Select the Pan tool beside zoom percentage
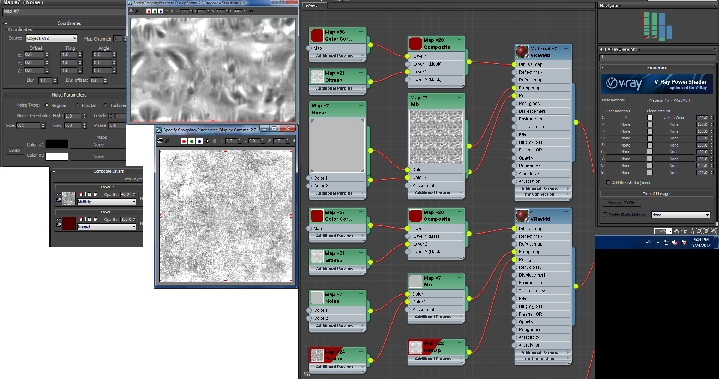Viewport: 719px width, 379px height. 677,231
